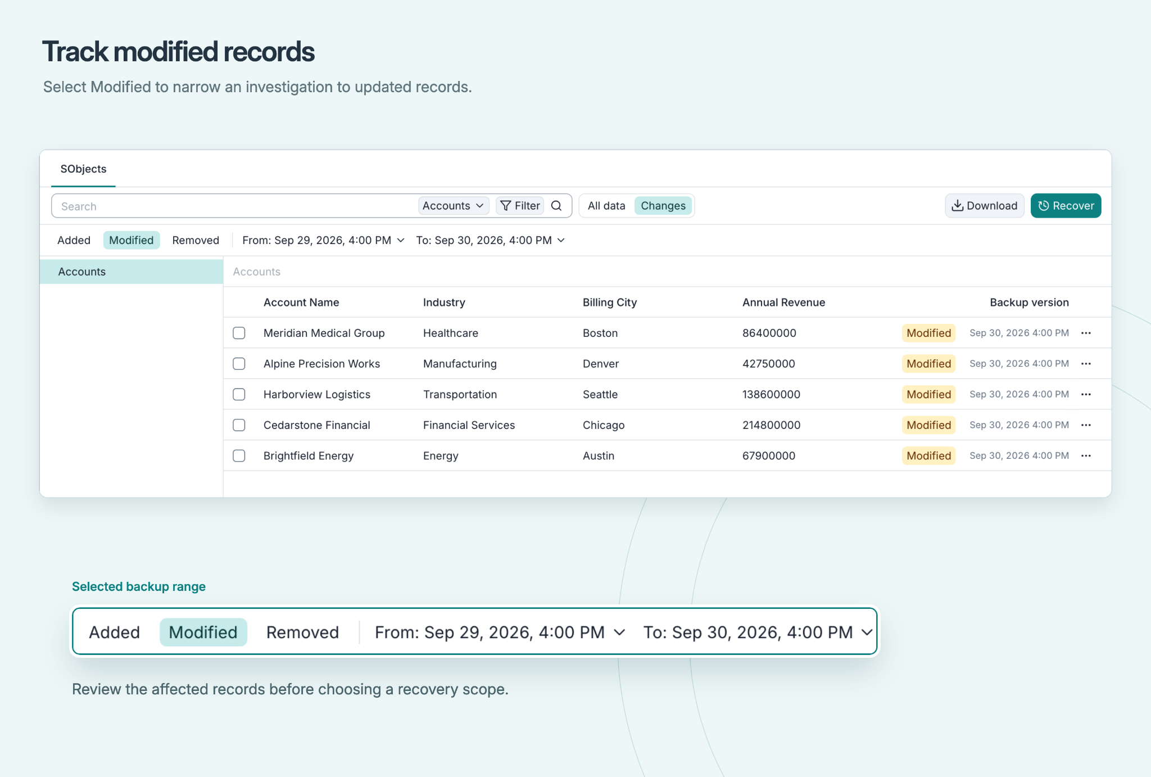Switch to the SObjects tab
The width and height of the screenshot is (1151, 777).
(x=83, y=169)
